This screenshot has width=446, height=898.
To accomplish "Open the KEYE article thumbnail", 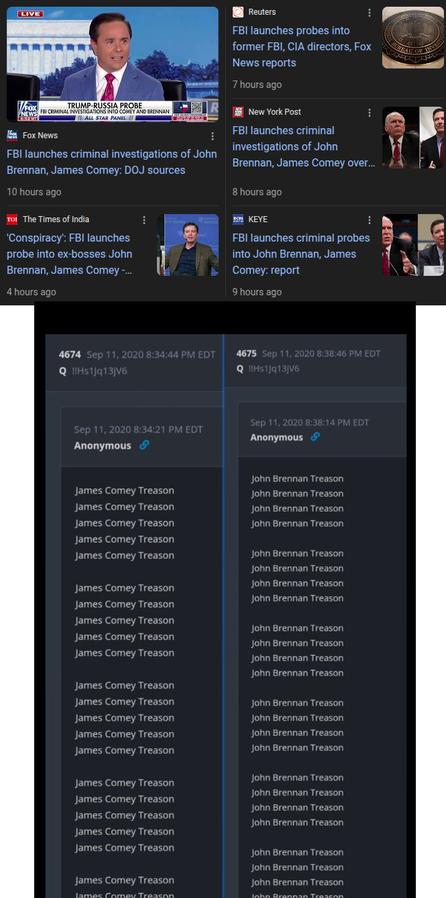I will pos(413,245).
